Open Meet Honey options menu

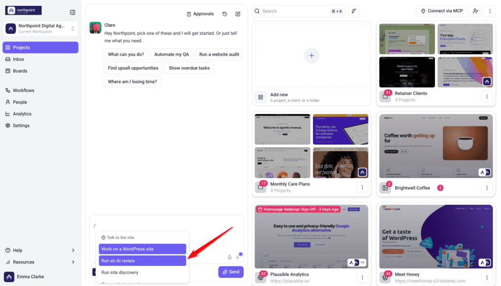487,277
